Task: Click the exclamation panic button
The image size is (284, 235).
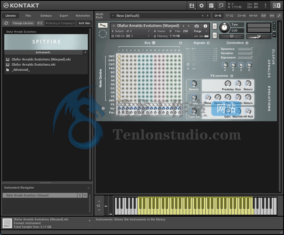Action: tap(265, 6)
